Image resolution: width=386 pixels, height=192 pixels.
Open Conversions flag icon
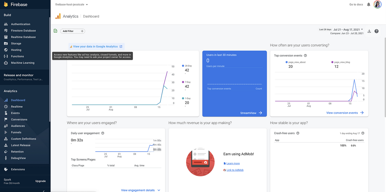click(6, 119)
